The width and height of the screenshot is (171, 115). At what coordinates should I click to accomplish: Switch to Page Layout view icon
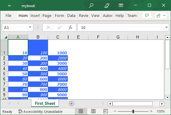click(x=93, y=111)
